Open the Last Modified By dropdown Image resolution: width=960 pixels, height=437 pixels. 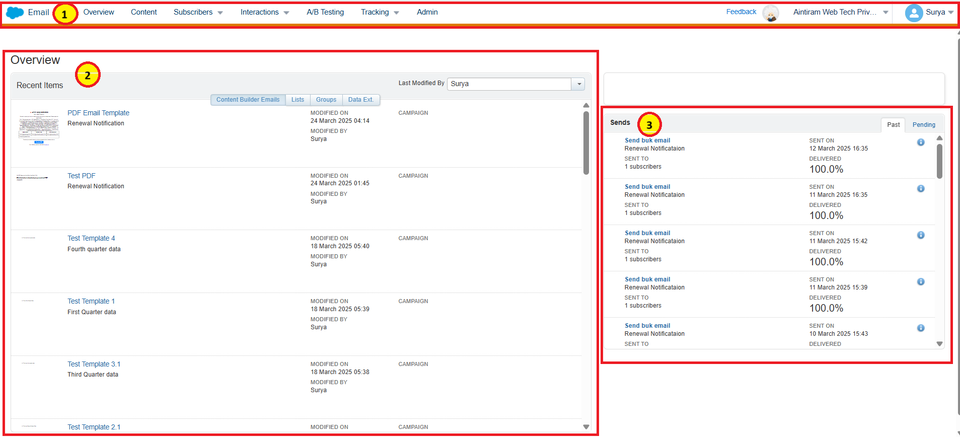coord(578,84)
